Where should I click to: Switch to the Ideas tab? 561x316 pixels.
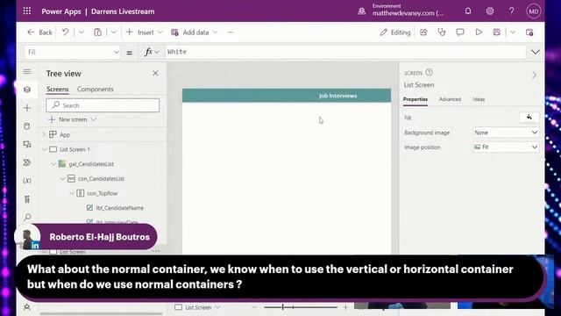click(479, 99)
